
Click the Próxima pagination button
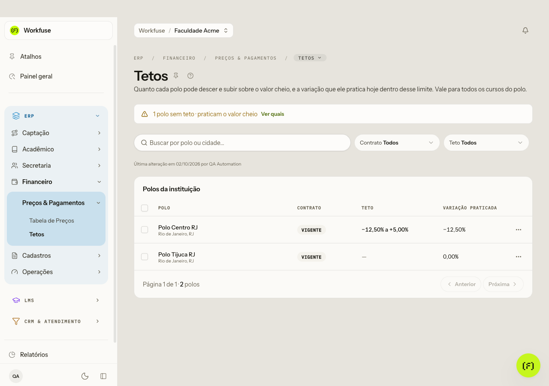click(503, 284)
